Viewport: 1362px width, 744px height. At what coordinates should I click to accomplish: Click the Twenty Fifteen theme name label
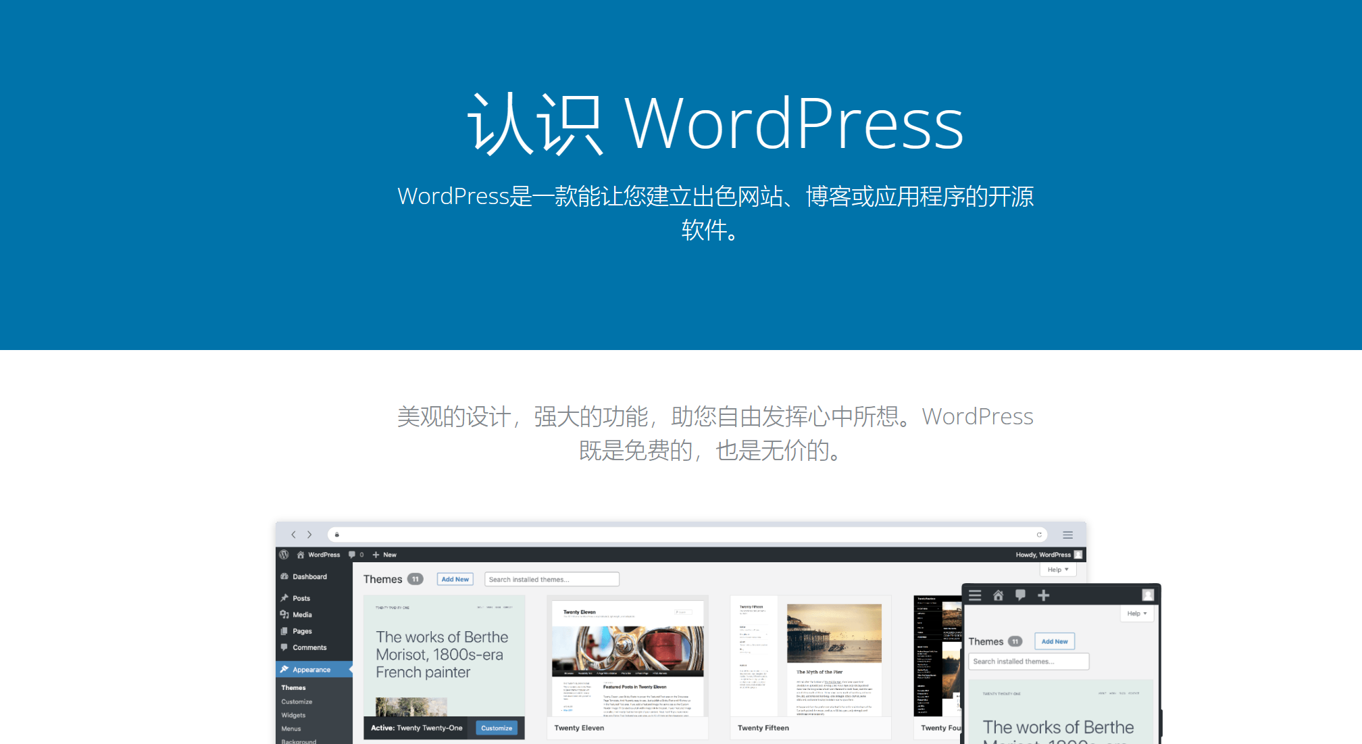click(763, 728)
